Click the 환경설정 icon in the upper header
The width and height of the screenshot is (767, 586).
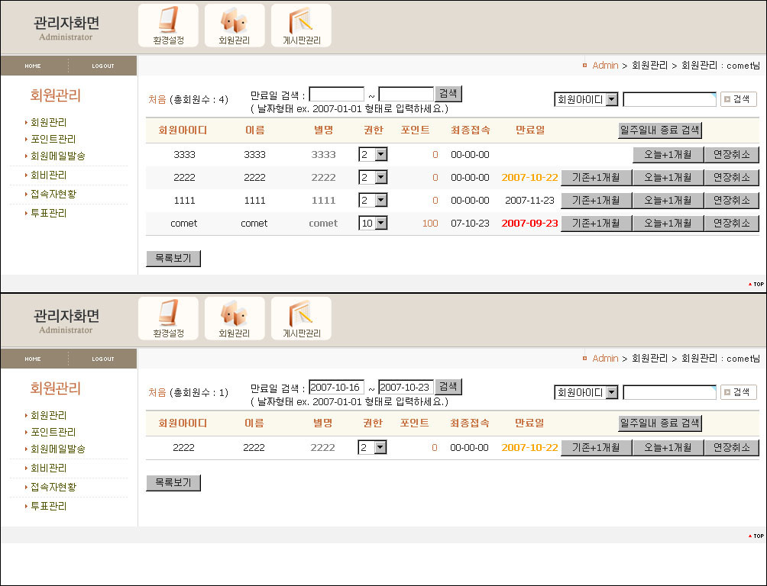168,25
